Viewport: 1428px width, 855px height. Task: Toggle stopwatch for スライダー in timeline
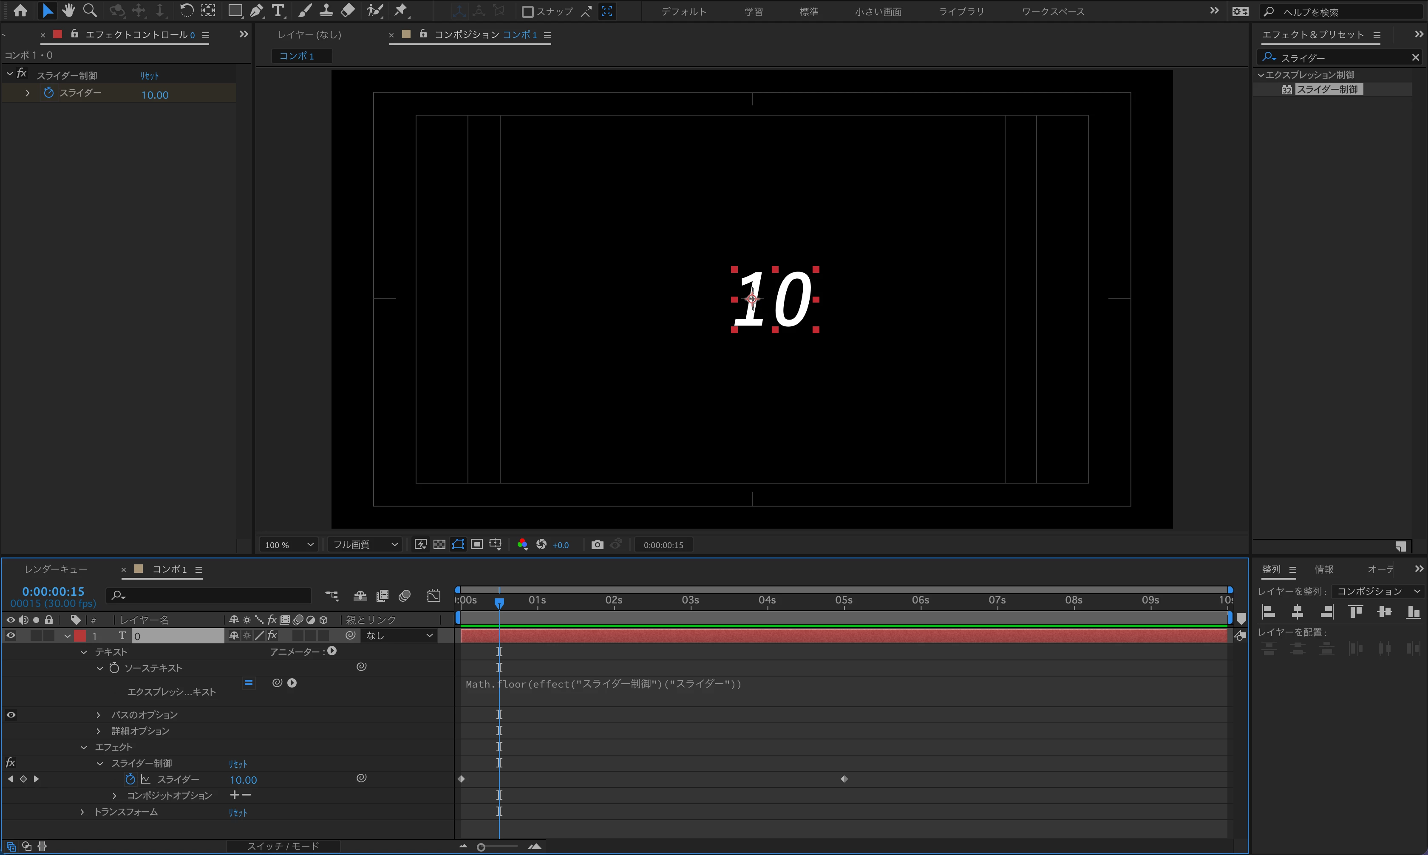pos(130,779)
